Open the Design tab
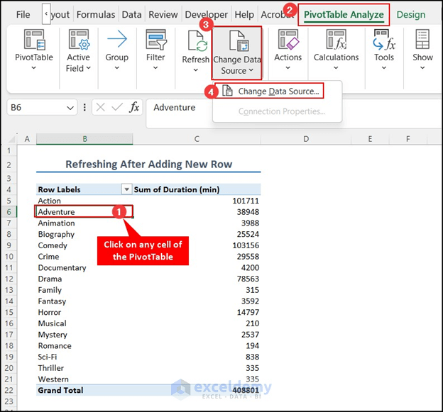The image size is (443, 412). (x=411, y=15)
